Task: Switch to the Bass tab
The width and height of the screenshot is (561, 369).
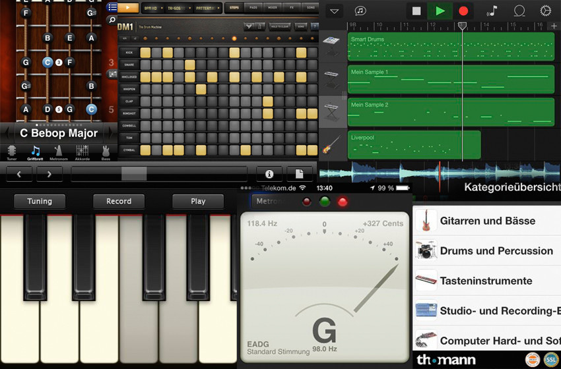Action: [x=106, y=153]
